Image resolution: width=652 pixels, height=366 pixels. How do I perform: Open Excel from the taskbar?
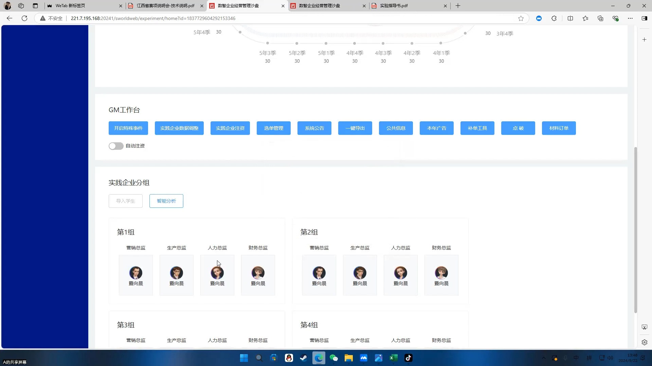coord(393,358)
